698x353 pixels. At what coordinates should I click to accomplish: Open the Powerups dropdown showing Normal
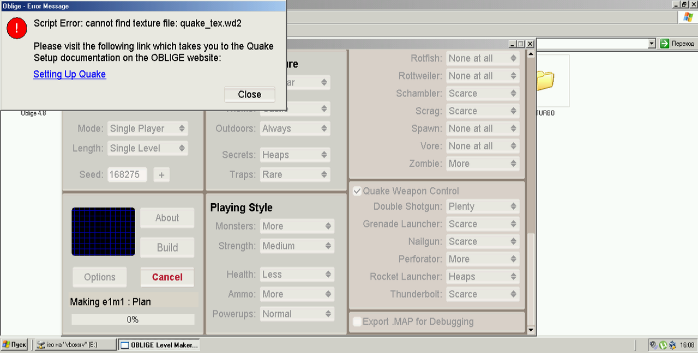coord(297,314)
